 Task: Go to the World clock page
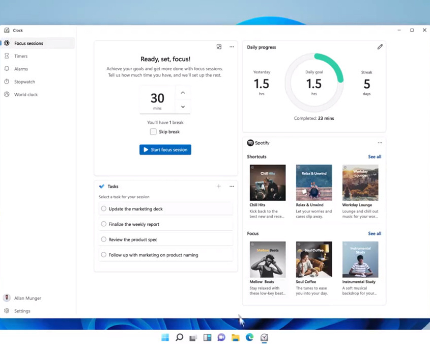pos(25,94)
